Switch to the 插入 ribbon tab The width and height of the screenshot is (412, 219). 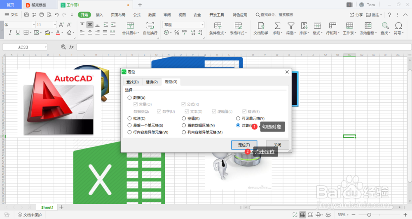99,15
